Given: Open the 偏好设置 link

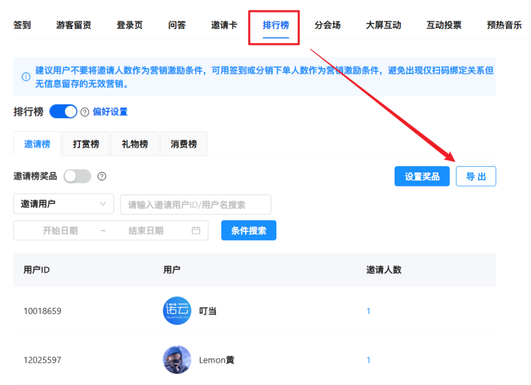Looking at the screenshot, I should click(x=110, y=112).
